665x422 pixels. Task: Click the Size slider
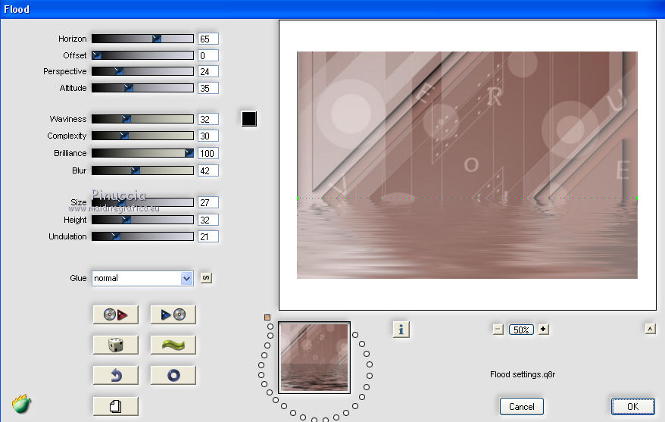(142, 202)
